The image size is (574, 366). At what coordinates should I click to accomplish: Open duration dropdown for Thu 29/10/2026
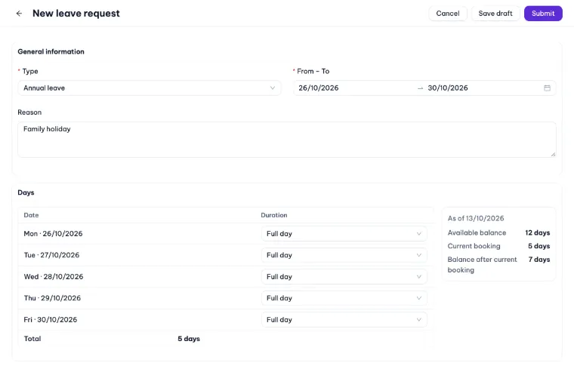click(344, 298)
